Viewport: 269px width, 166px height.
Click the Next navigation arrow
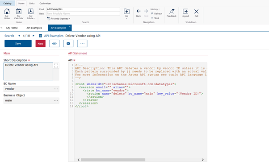point(146,13)
